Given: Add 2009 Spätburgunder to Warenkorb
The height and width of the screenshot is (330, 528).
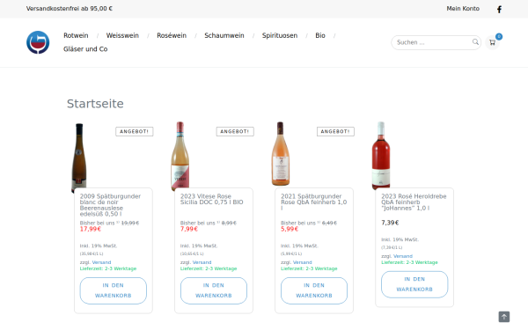Looking at the screenshot, I should 114,290.
